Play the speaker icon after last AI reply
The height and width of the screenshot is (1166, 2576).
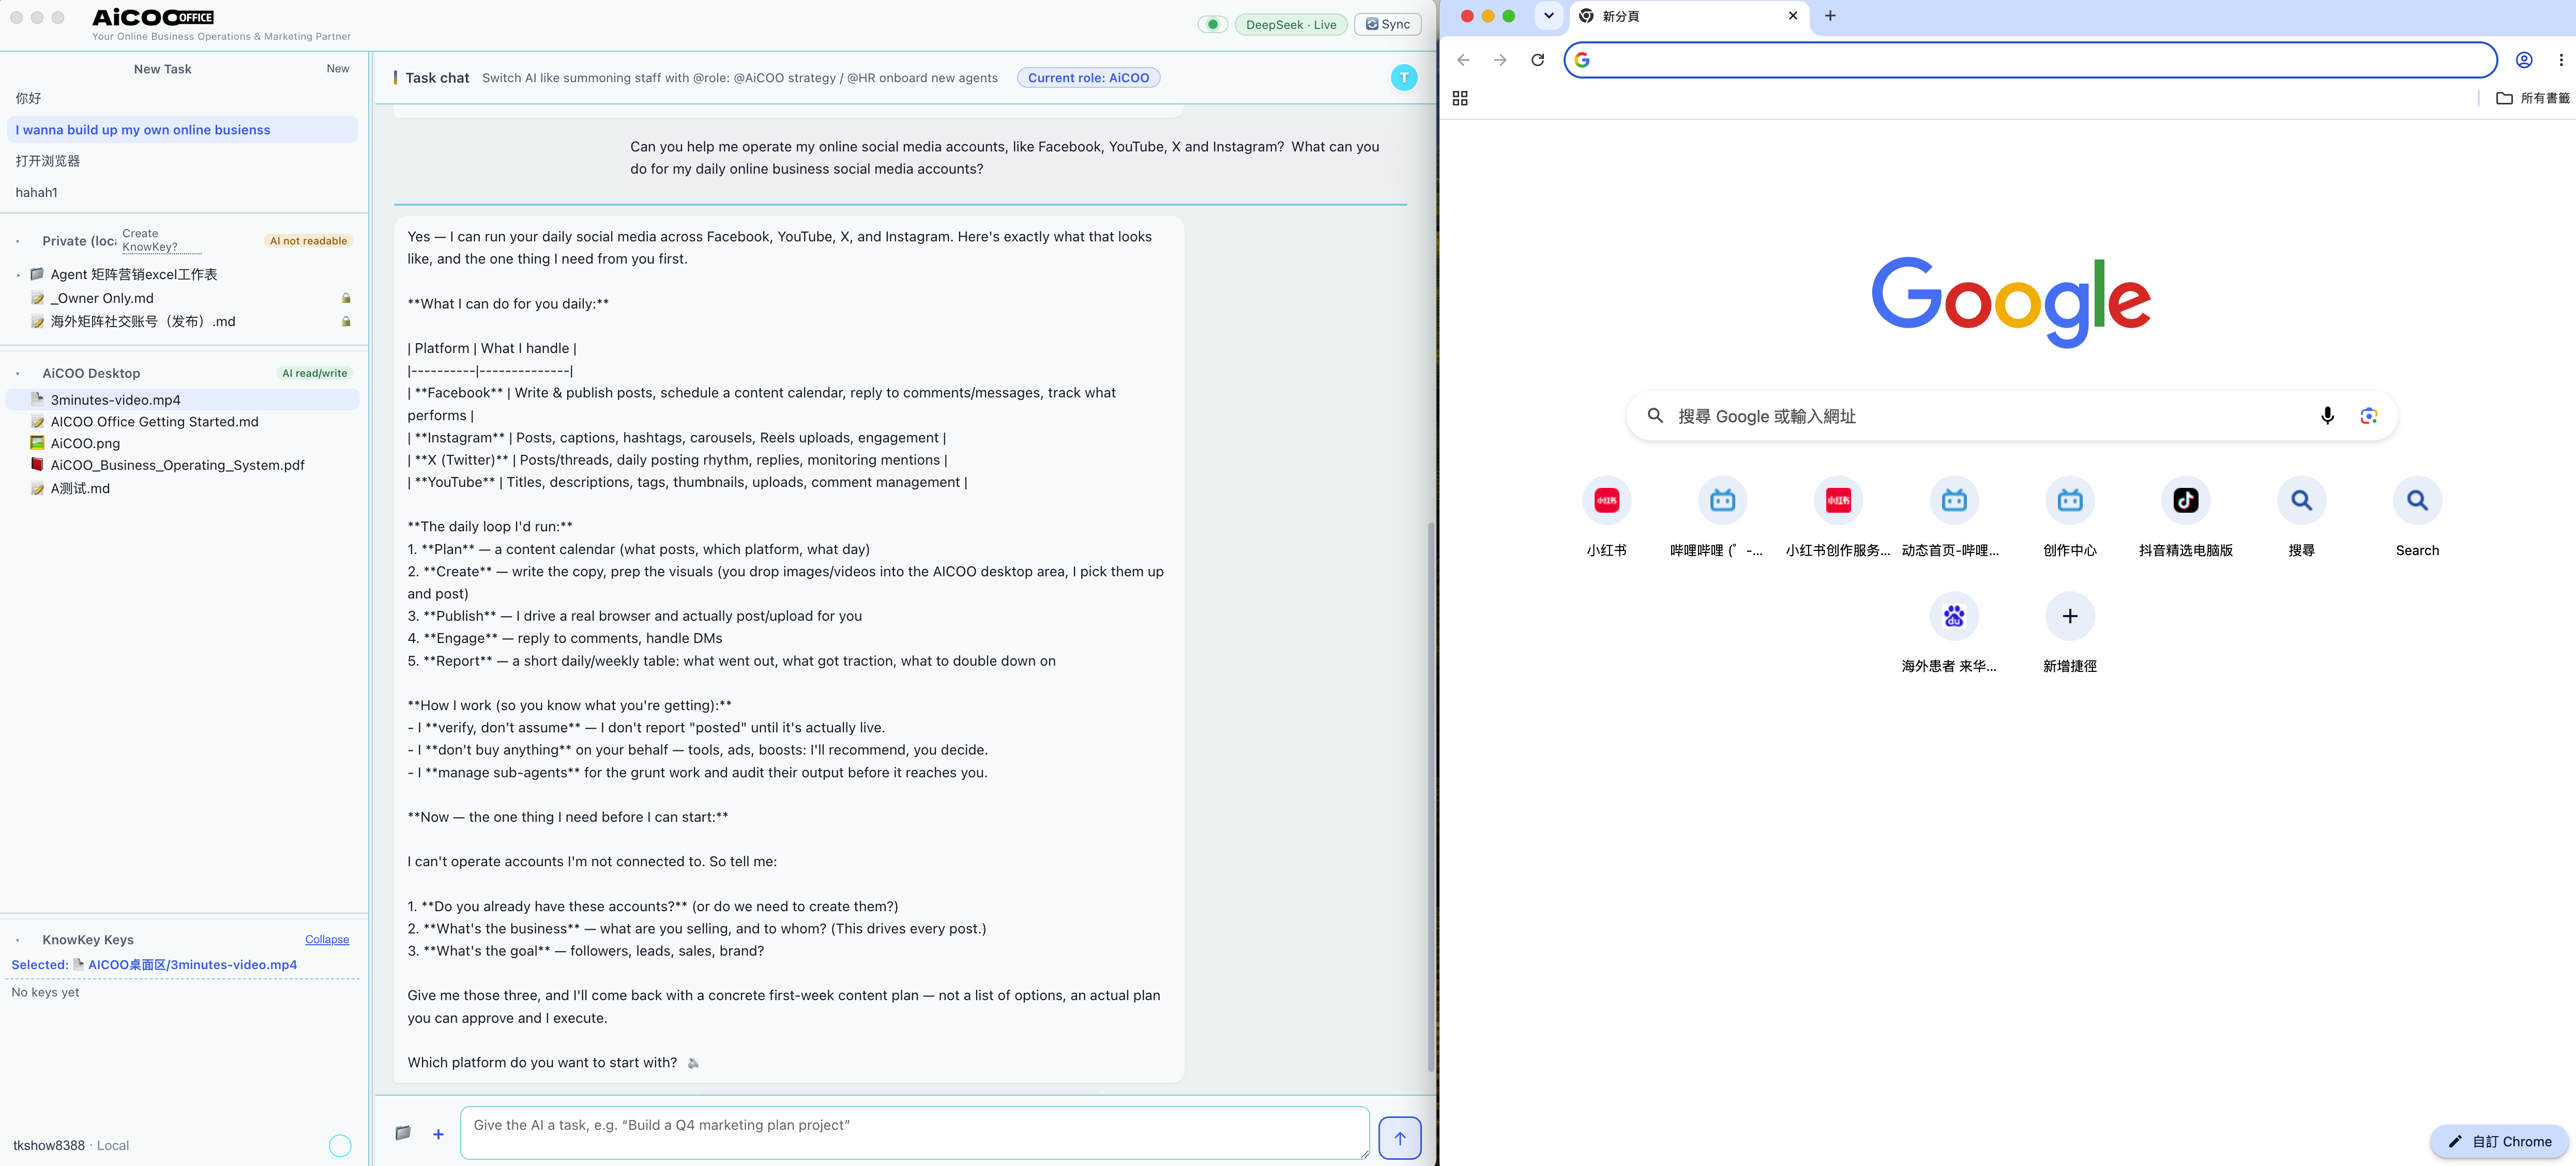click(693, 1063)
